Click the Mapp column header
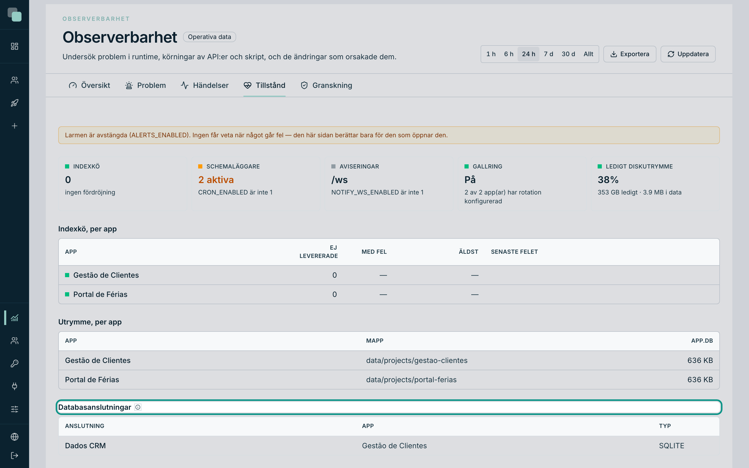 click(x=374, y=341)
